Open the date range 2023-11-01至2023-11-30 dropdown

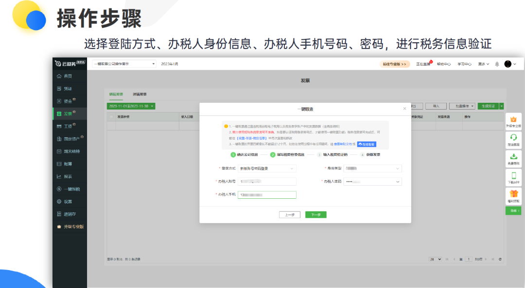(x=131, y=106)
